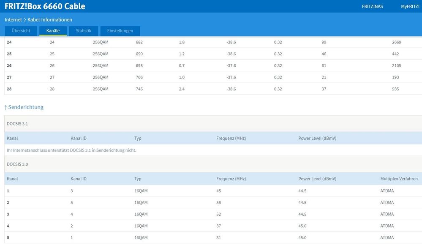Click Multiplex-Verfahren column header

tap(399, 179)
